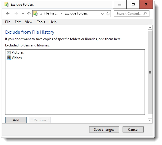The width and height of the screenshot is (162, 145).
Task: Expand the breadcrumb overflow chevrons
Action: coord(41,14)
